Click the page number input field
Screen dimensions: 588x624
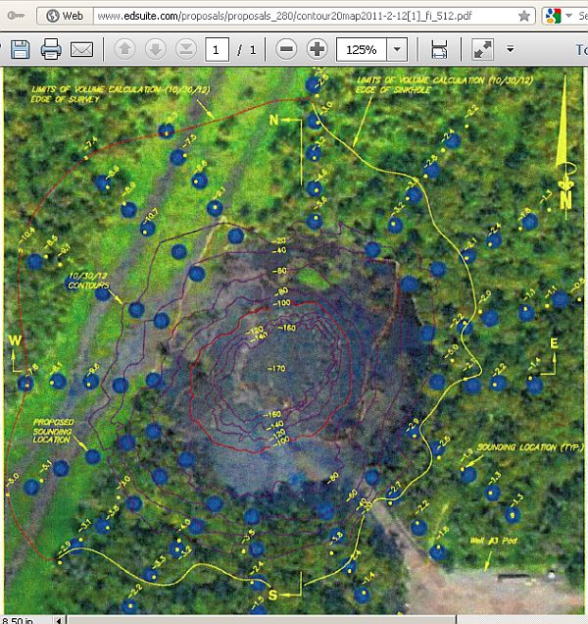[219, 49]
